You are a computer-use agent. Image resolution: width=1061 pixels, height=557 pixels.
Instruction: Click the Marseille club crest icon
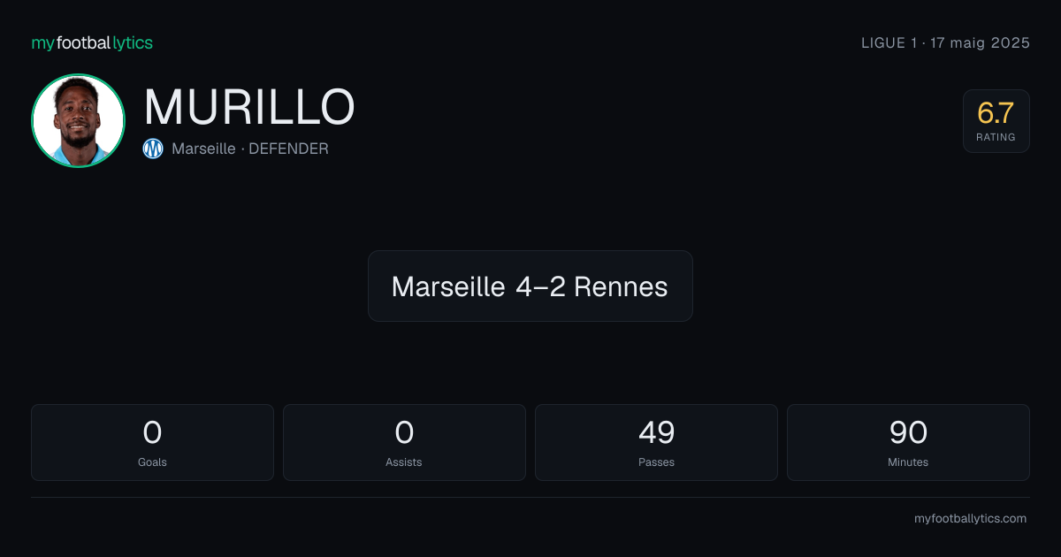[x=153, y=149]
